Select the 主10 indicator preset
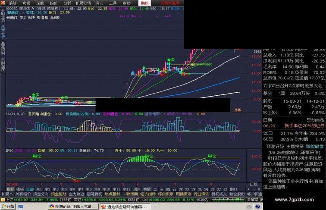This screenshot has height=210, width=326. [106, 189]
